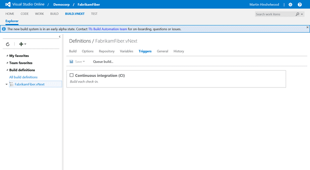Click the plus icon to add definition
The height and width of the screenshot is (170, 310).
pyautogui.click(x=21, y=44)
